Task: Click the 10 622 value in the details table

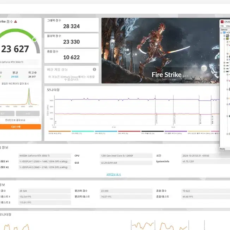Action: point(206,191)
